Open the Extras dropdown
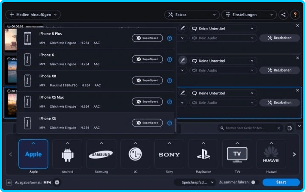Image resolution: width=305 pixels, height=192 pixels. point(192,15)
